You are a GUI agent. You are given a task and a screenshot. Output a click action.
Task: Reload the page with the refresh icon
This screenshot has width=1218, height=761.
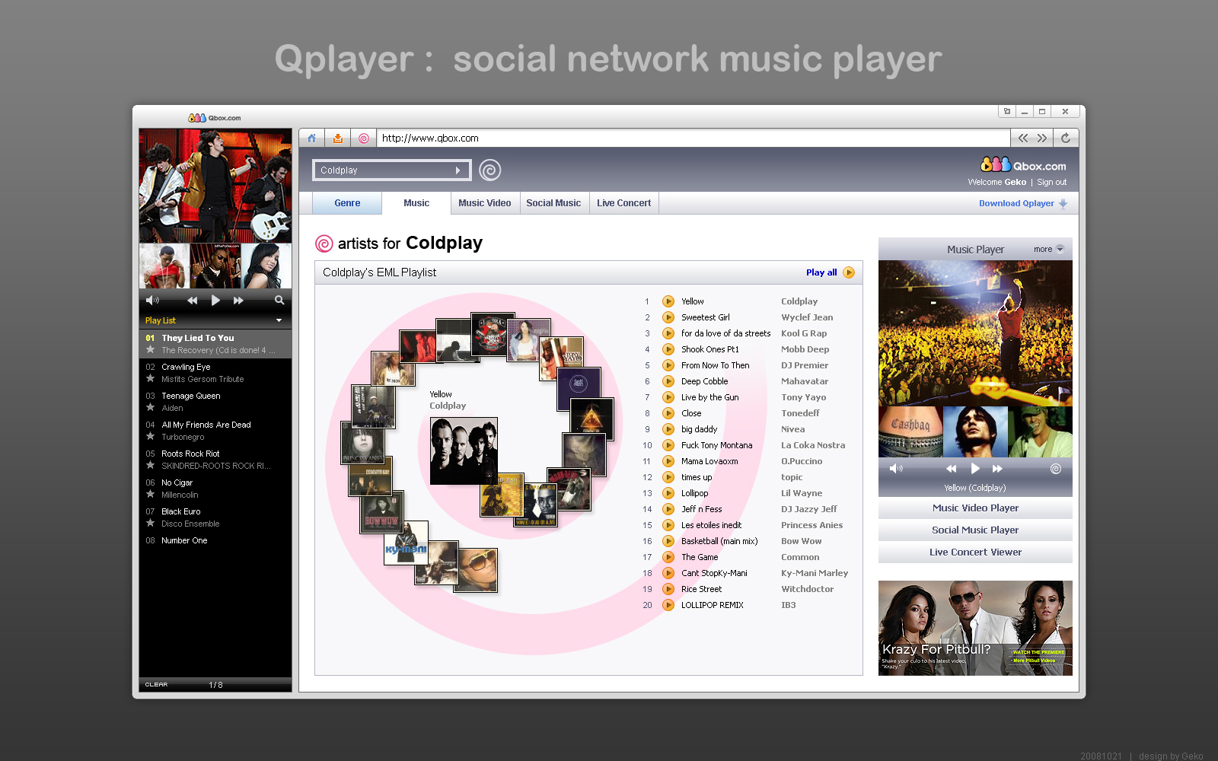tap(1066, 138)
